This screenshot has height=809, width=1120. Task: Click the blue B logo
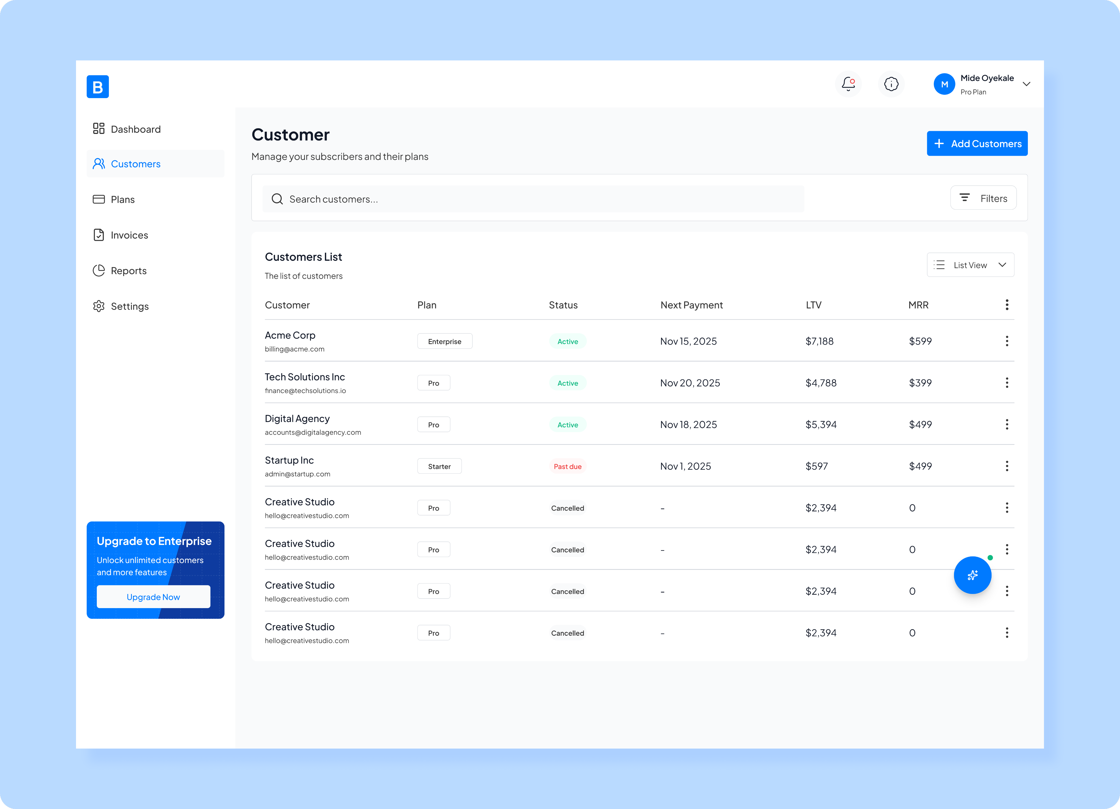[98, 87]
